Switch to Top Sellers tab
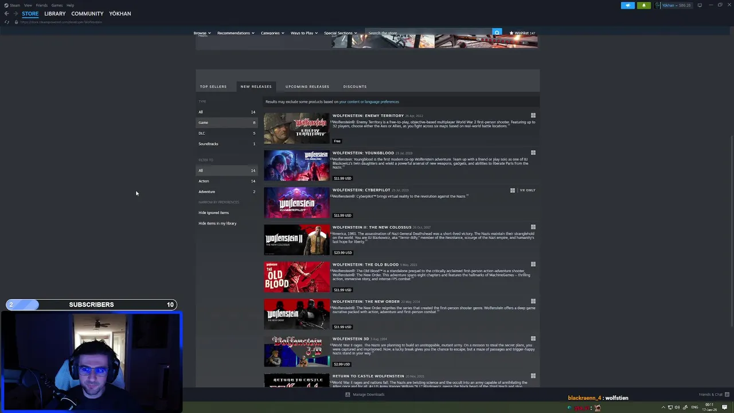This screenshot has width=734, height=413. click(213, 87)
